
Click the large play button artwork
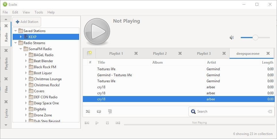(x=97, y=32)
